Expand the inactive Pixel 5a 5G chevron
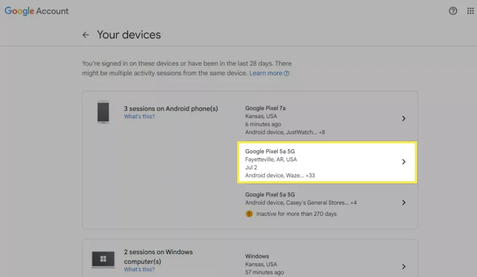Screen dimensions: 477x277 click(x=404, y=203)
